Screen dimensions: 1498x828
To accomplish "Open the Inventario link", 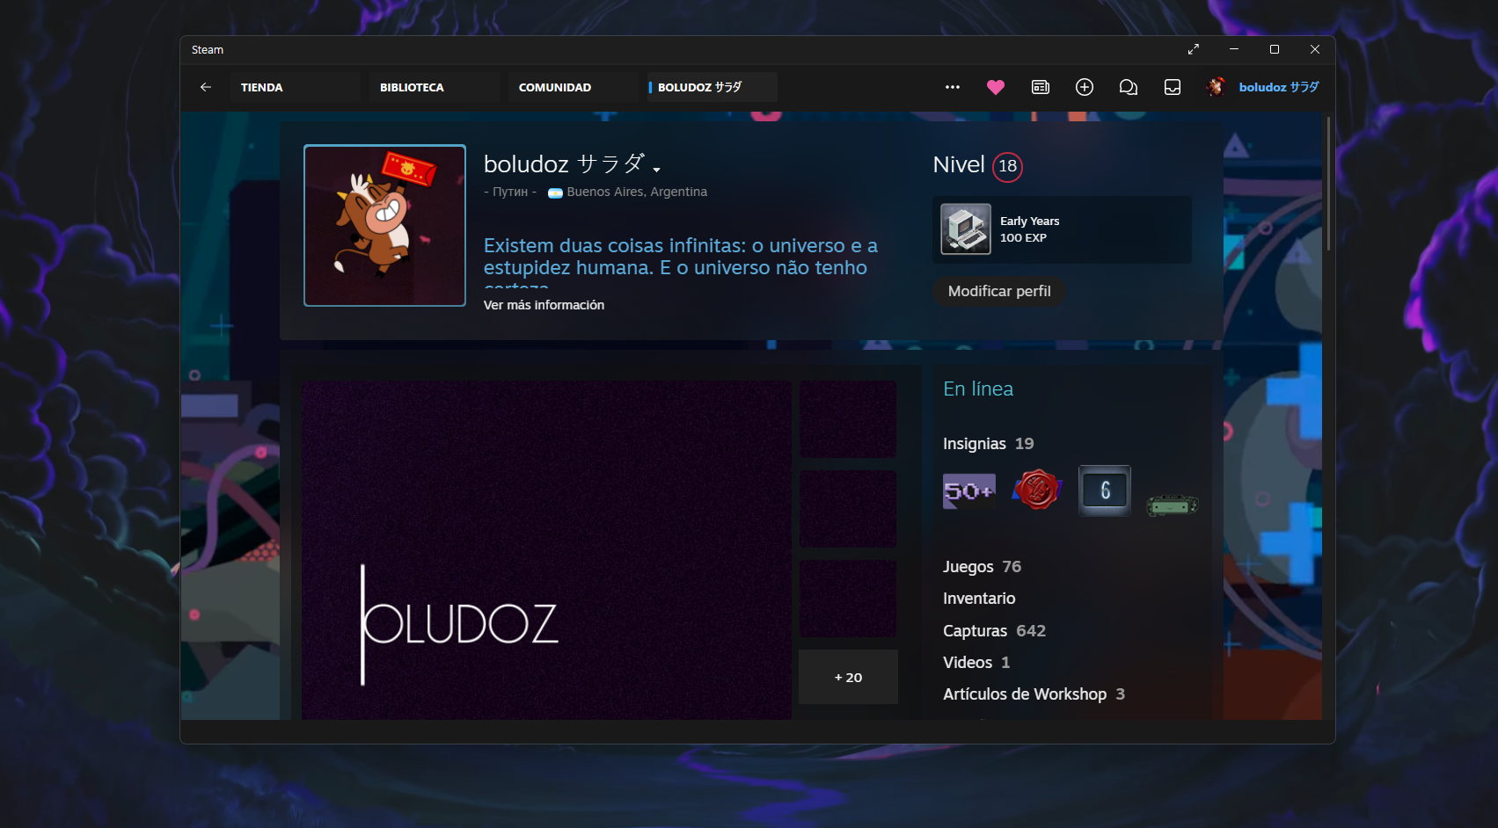I will (x=979, y=599).
